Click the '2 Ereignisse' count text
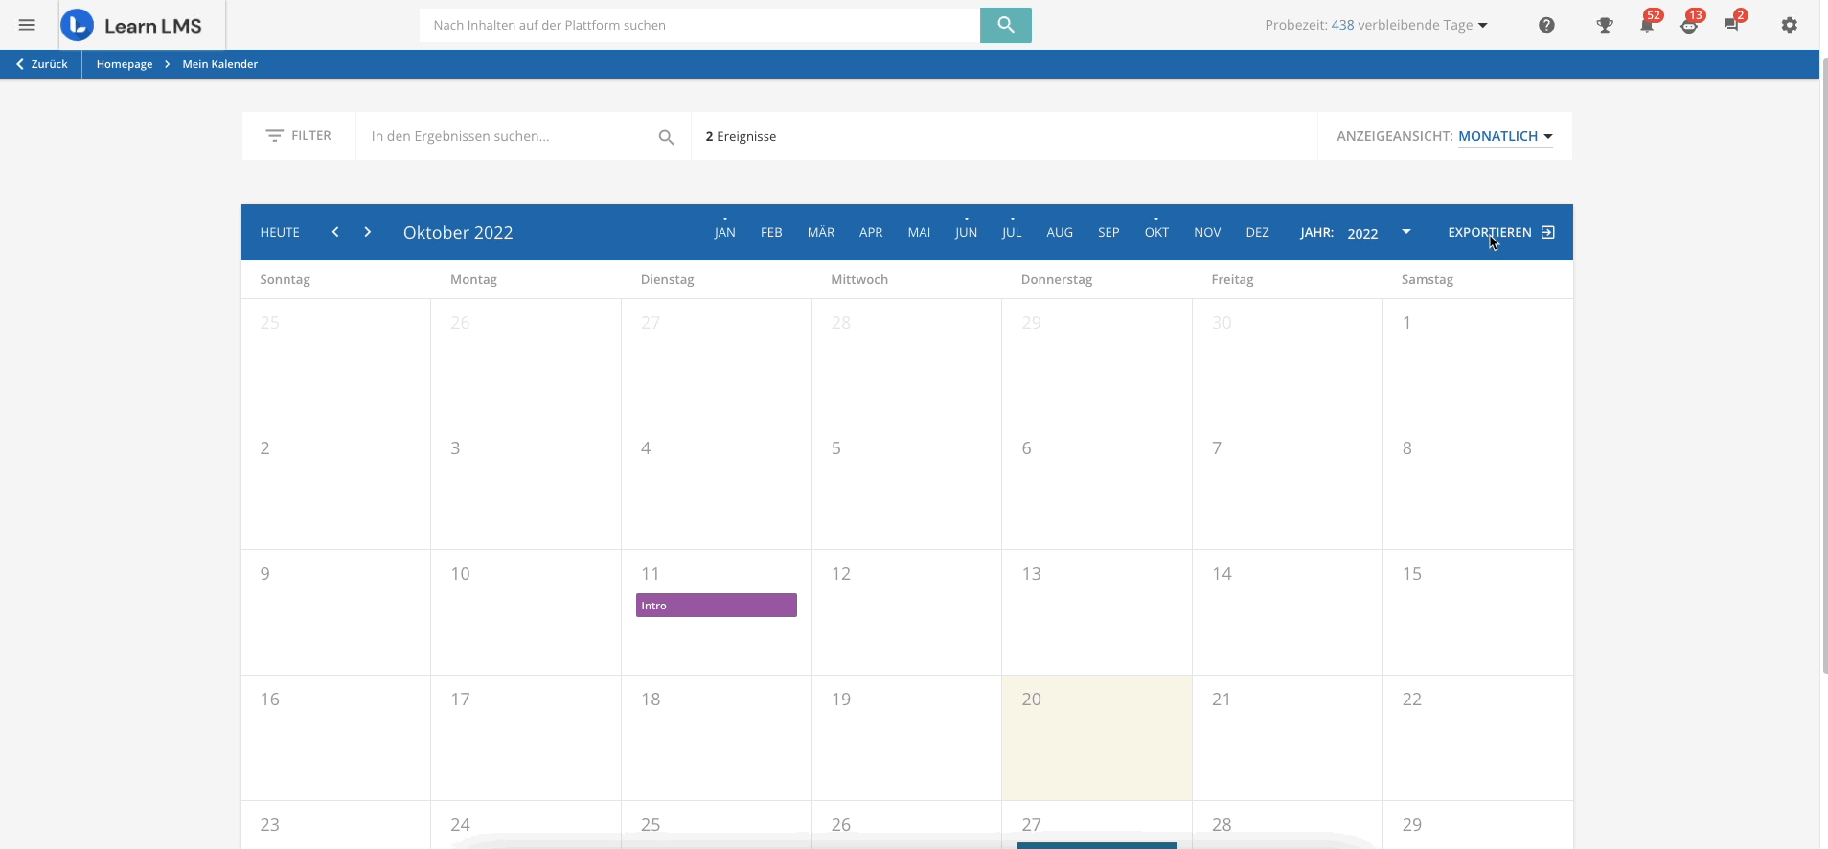This screenshot has width=1828, height=849. pyautogui.click(x=741, y=136)
